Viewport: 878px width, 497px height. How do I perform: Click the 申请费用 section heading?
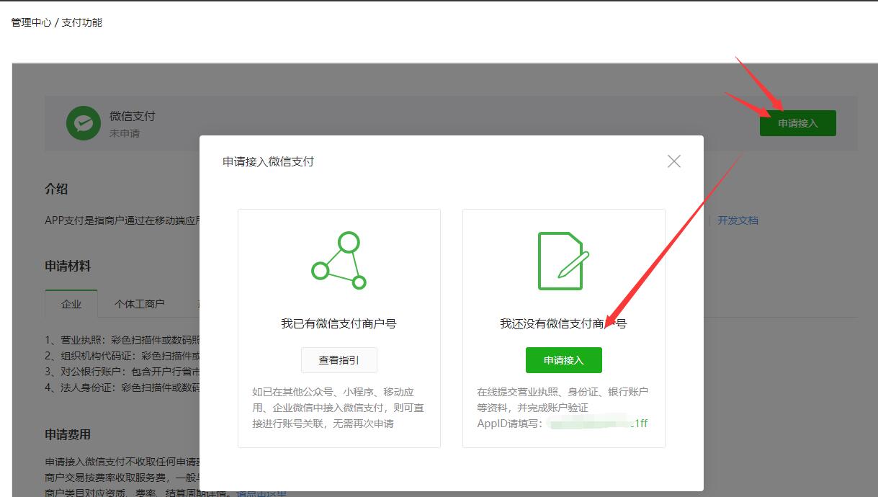[68, 434]
